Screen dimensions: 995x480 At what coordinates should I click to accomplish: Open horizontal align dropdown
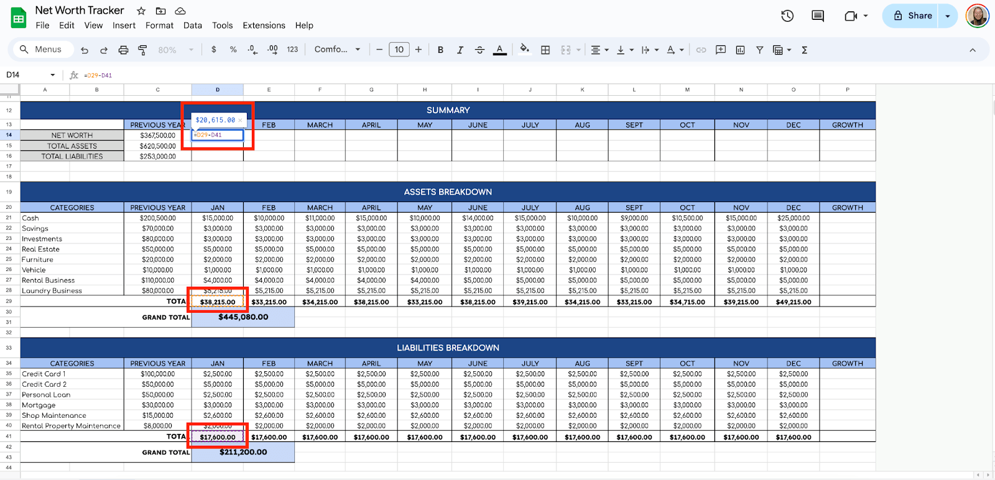(x=599, y=50)
